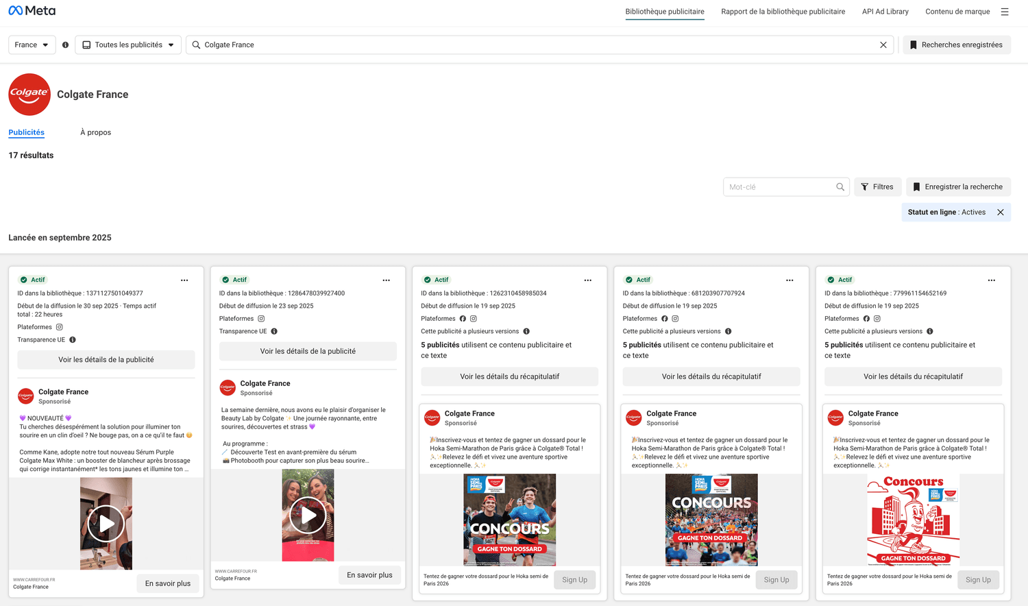Screen dimensions: 1028x606
Task: View summary details for ad 1262310458985034
Action: coord(510,377)
